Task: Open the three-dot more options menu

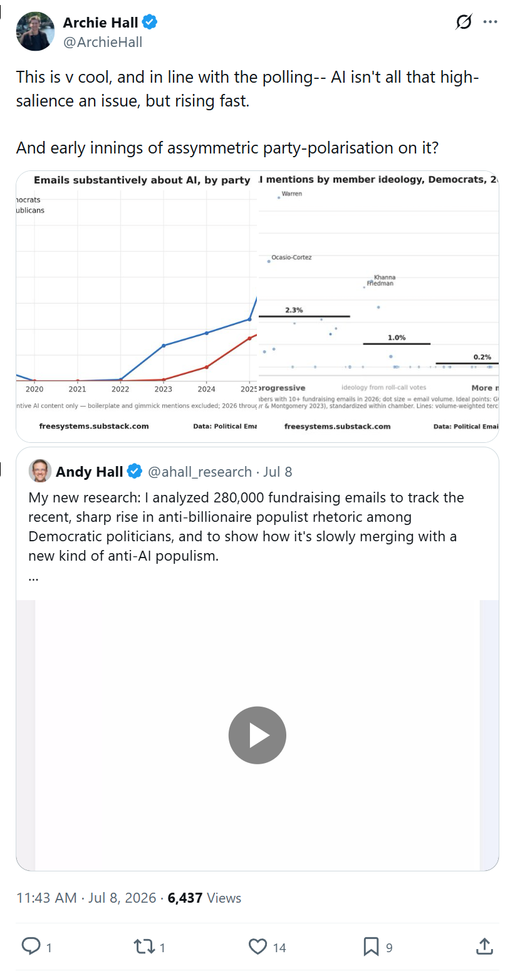Action: (490, 23)
